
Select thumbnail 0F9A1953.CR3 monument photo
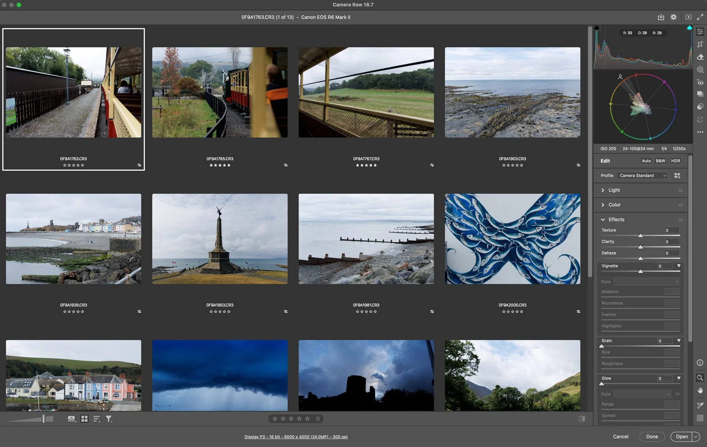[220, 239]
